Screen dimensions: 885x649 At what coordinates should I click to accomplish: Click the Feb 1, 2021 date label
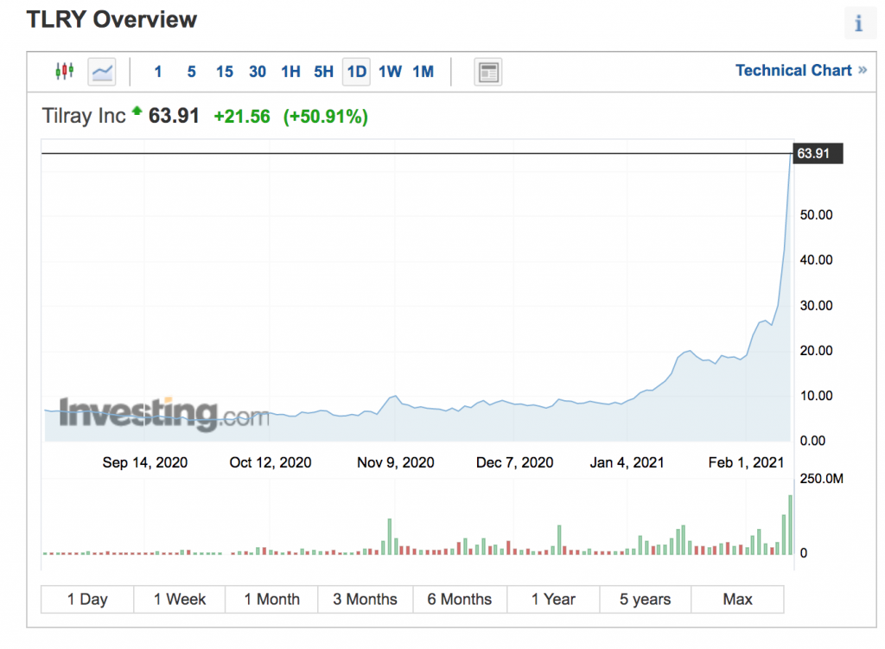click(746, 462)
